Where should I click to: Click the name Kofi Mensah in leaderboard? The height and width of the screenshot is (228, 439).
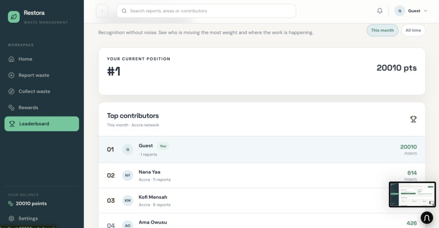[x=153, y=197]
